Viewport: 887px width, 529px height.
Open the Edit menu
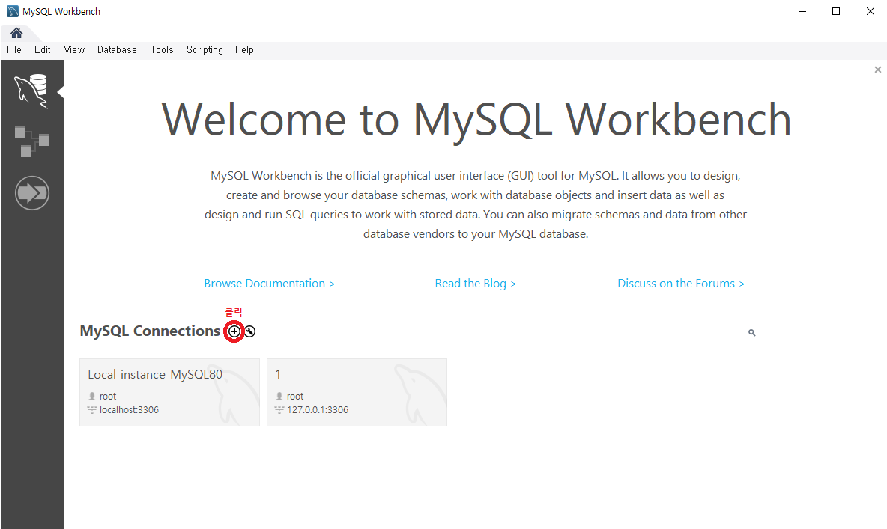point(43,49)
